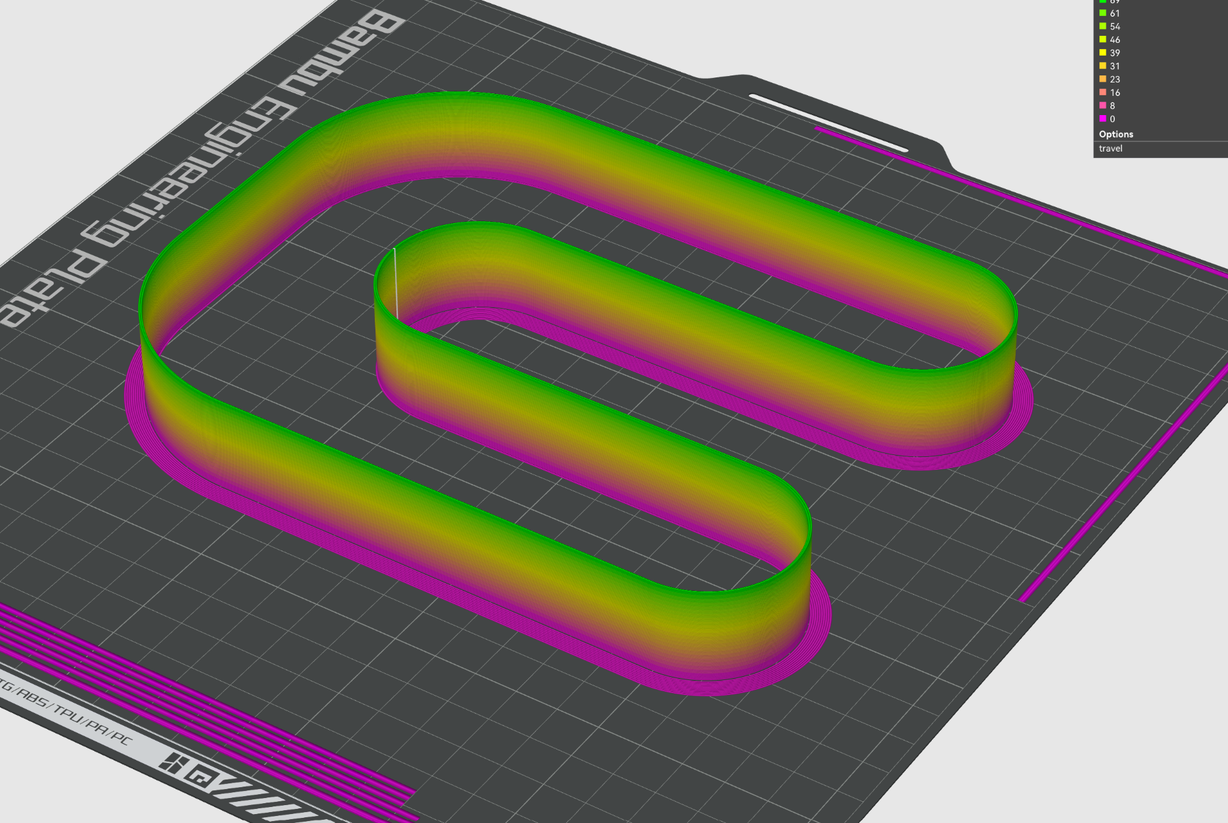Toggle the 'travel' option in the legend
Image resolution: width=1228 pixels, height=823 pixels.
click(1110, 148)
